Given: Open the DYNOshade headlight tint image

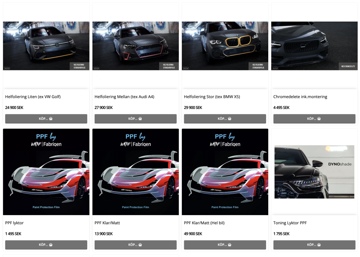Looking at the screenshot, I should (x=314, y=172).
